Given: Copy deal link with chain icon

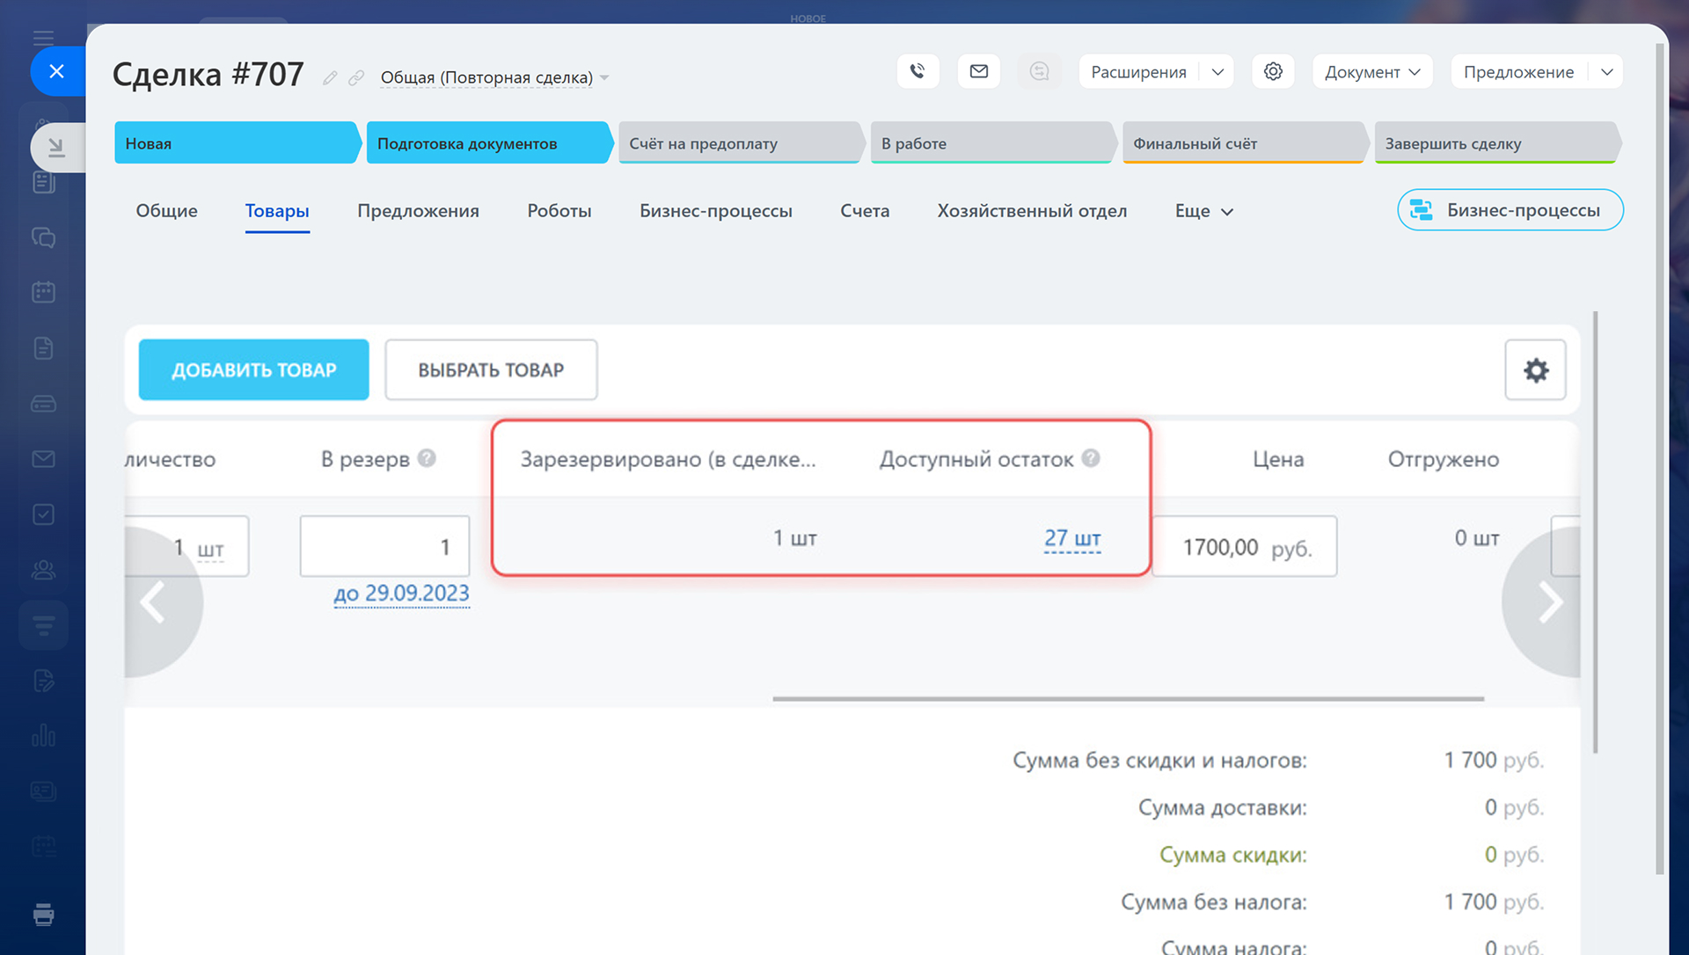Looking at the screenshot, I should [356, 78].
